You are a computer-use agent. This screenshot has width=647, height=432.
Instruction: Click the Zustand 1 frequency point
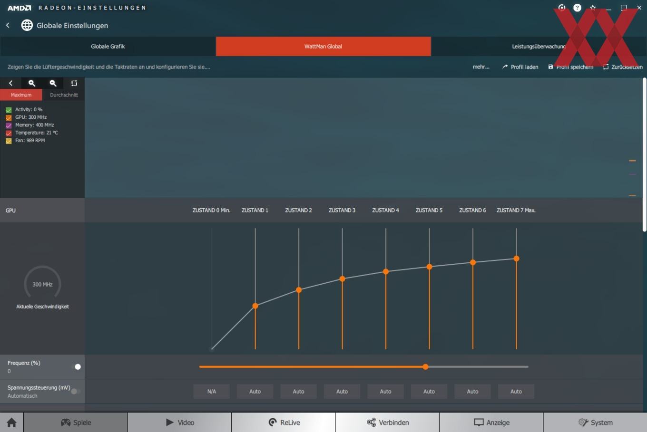tap(255, 306)
